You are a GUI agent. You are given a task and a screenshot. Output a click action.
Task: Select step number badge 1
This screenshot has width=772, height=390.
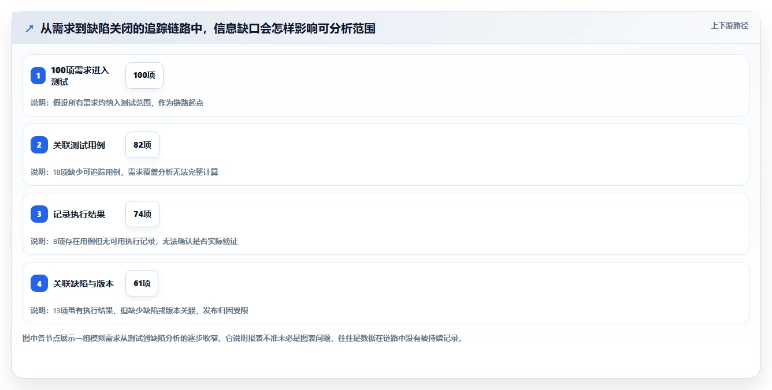coord(38,76)
